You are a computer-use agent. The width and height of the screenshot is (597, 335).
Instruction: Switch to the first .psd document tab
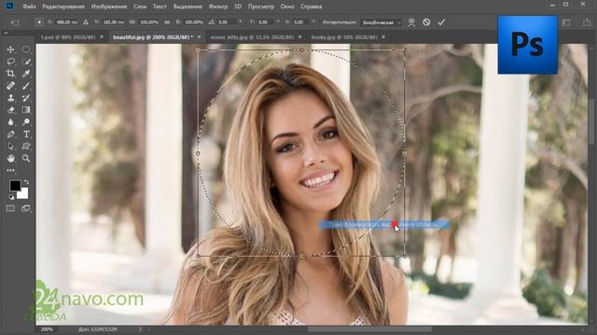pos(68,37)
